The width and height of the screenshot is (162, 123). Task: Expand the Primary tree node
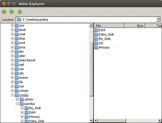22,117
